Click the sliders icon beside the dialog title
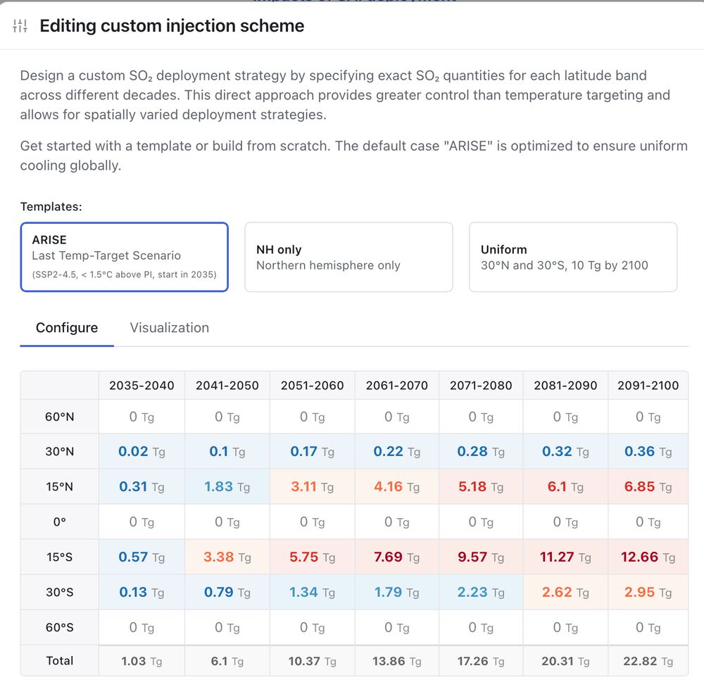Image resolution: width=704 pixels, height=694 pixels. [x=20, y=26]
